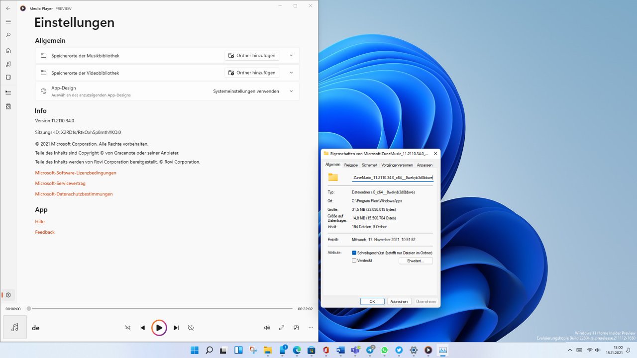The image size is (637, 358).
Task: Switch to the Freigabe tab
Action: [x=351, y=165]
